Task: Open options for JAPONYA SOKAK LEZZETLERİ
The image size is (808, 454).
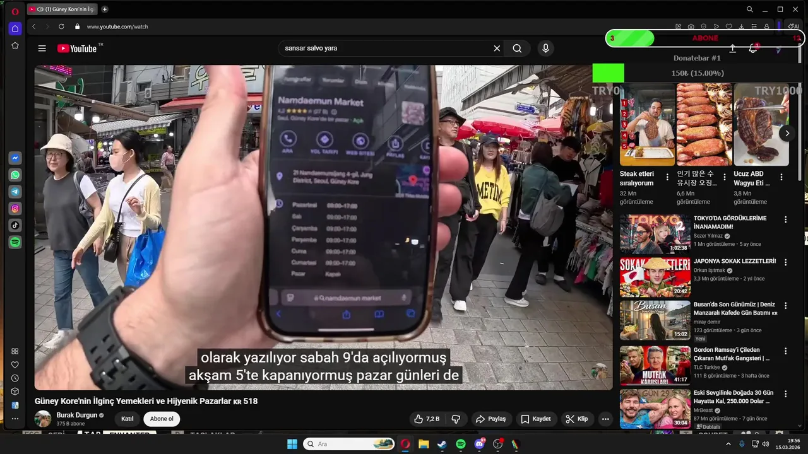Action: pos(785,262)
